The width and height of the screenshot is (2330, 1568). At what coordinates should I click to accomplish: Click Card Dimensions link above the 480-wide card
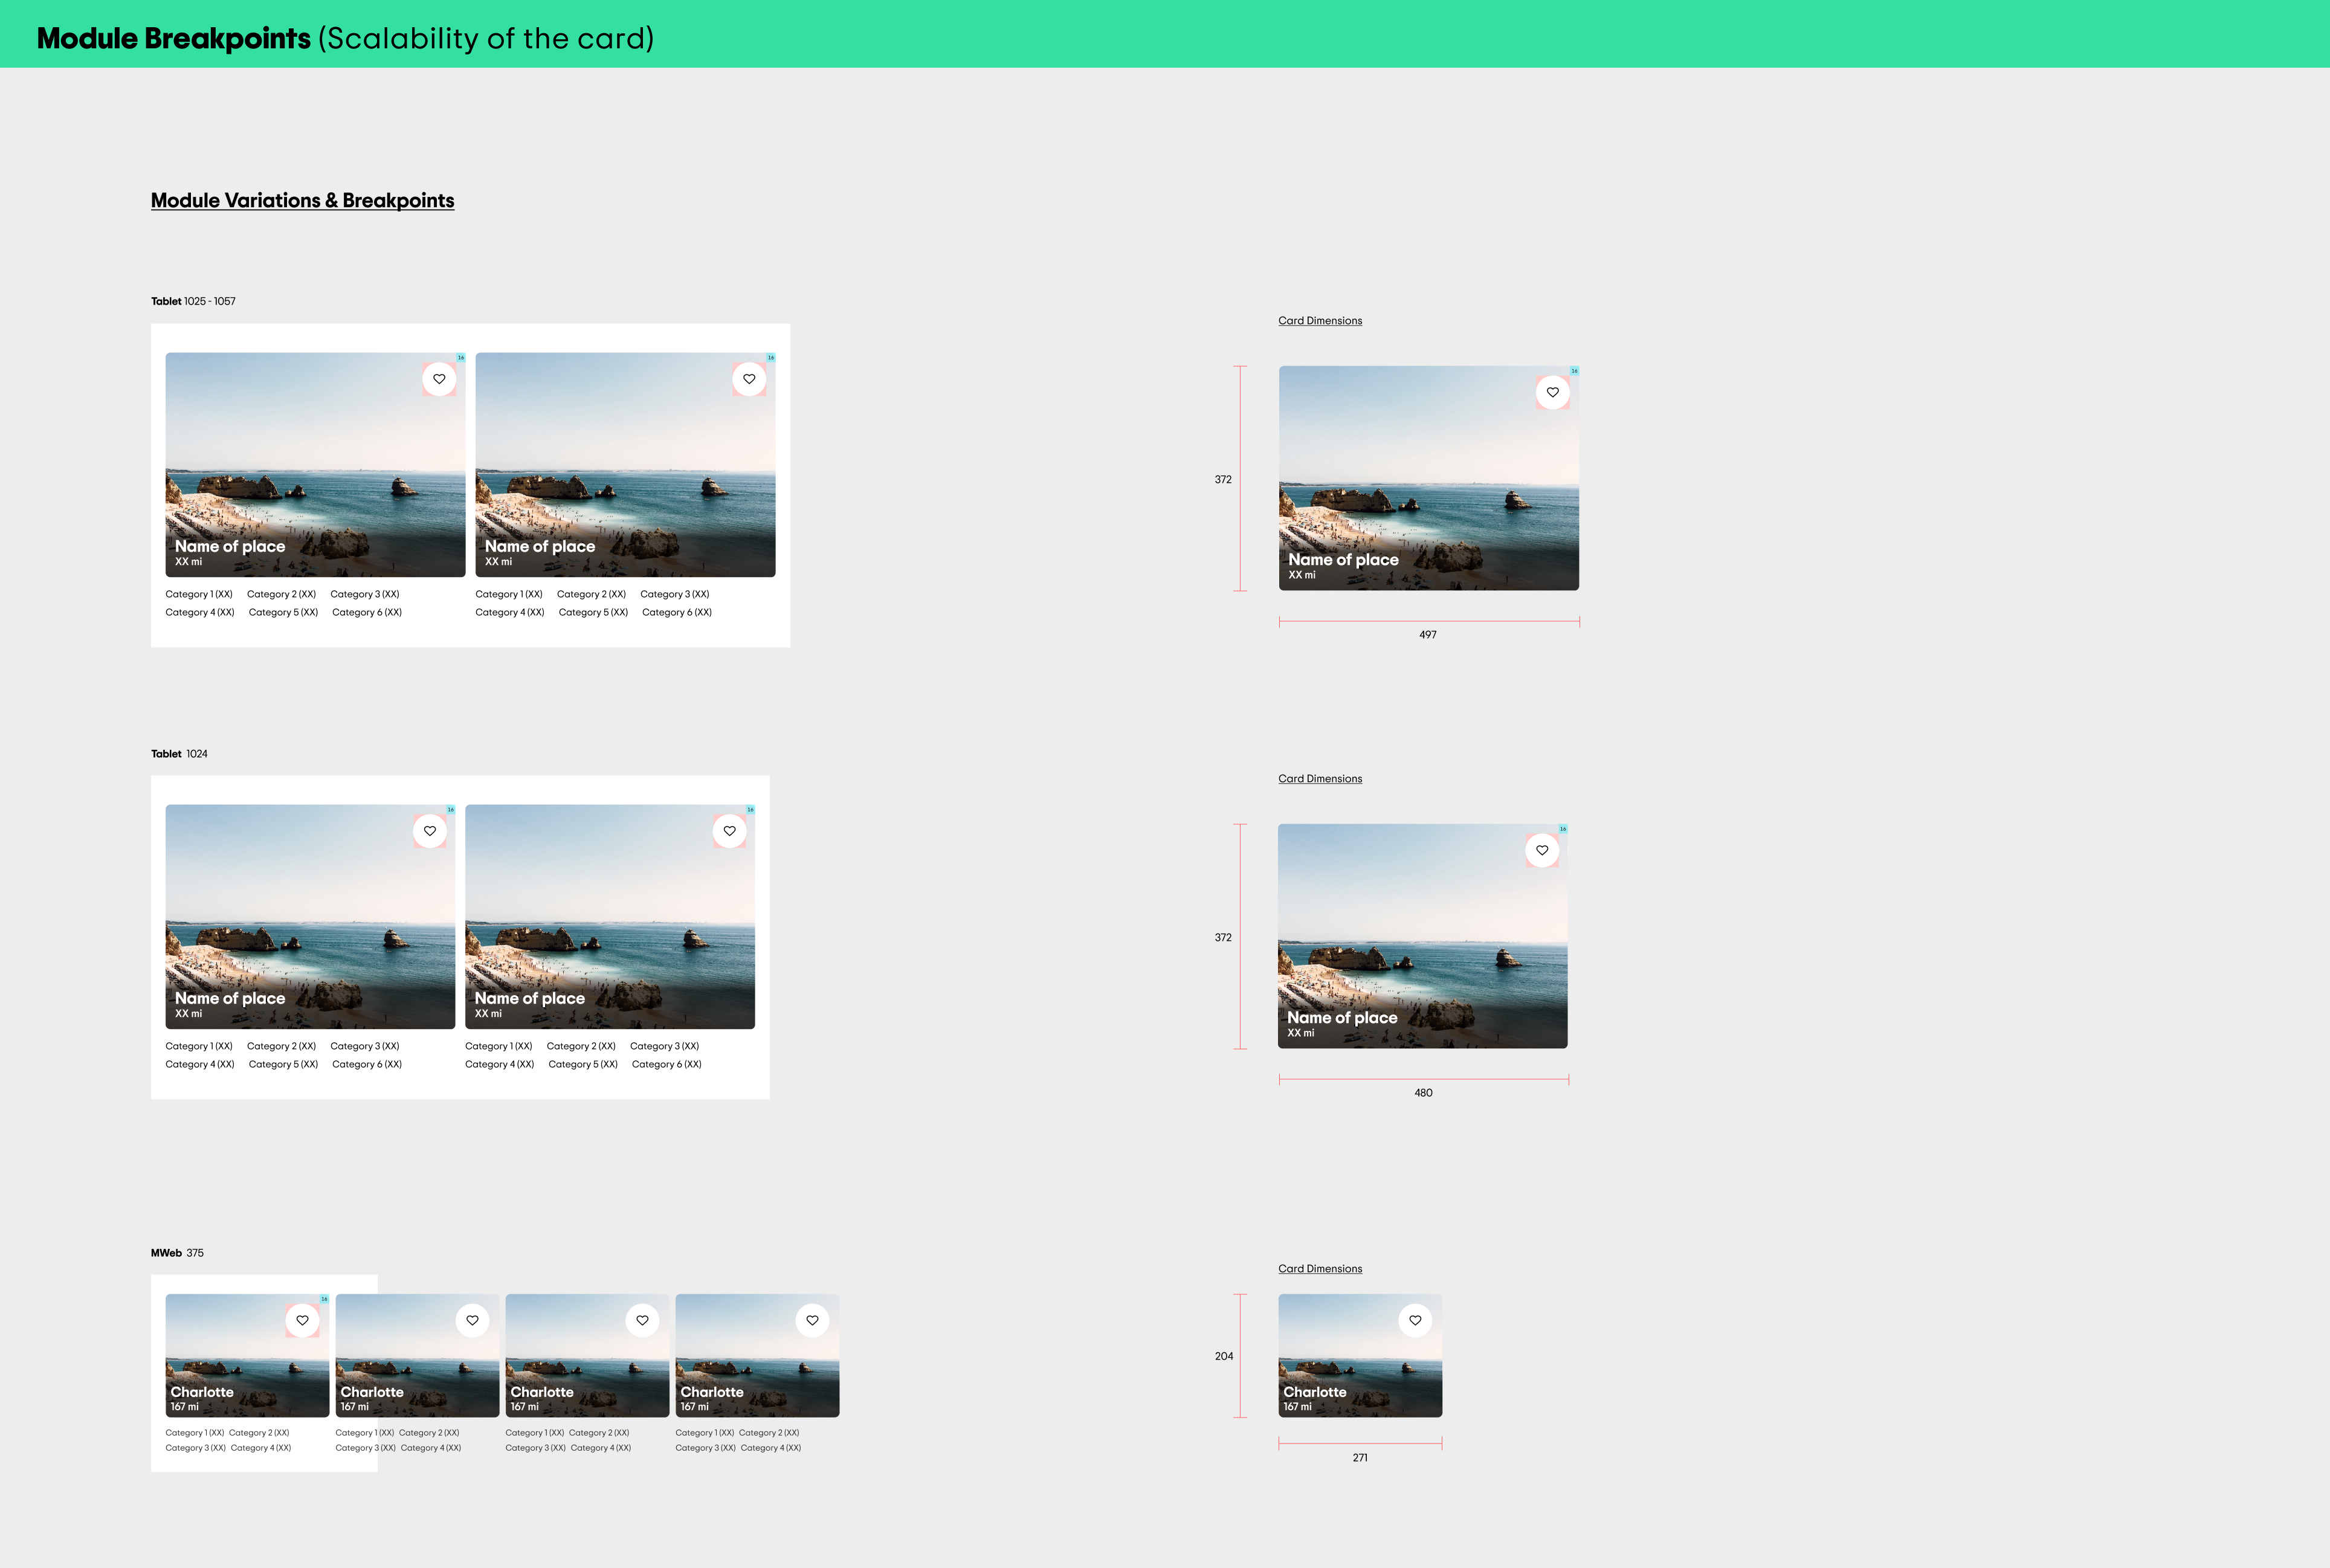(1320, 779)
